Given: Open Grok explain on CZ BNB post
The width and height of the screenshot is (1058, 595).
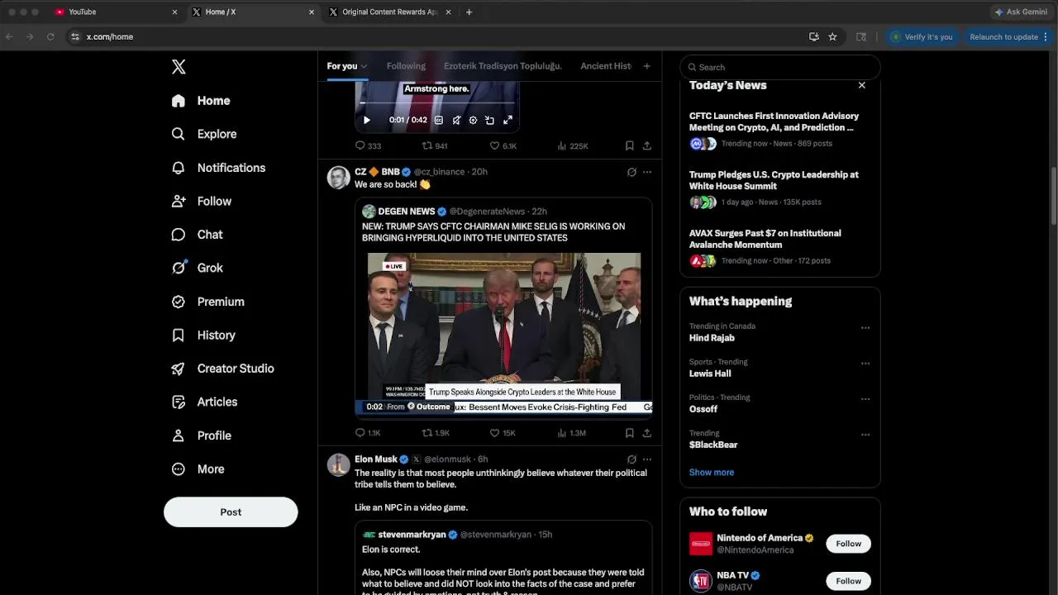Looking at the screenshot, I should [631, 172].
